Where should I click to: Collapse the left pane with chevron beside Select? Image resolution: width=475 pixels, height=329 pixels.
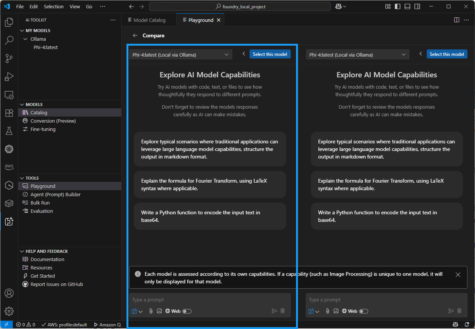[x=244, y=54]
